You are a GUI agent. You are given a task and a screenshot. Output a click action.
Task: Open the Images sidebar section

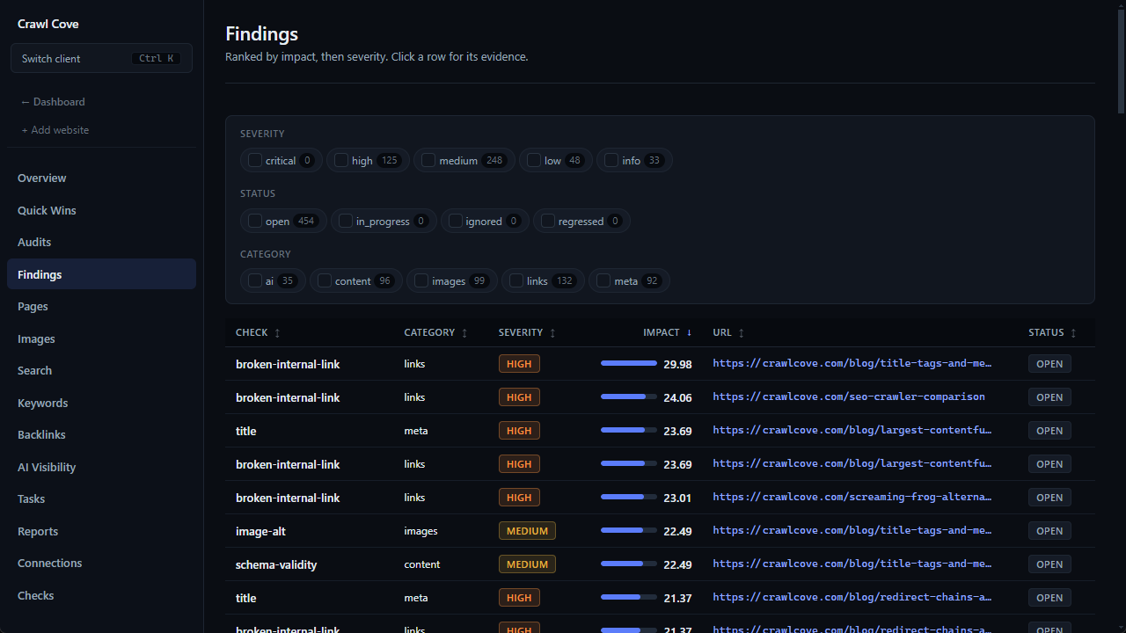point(101,338)
